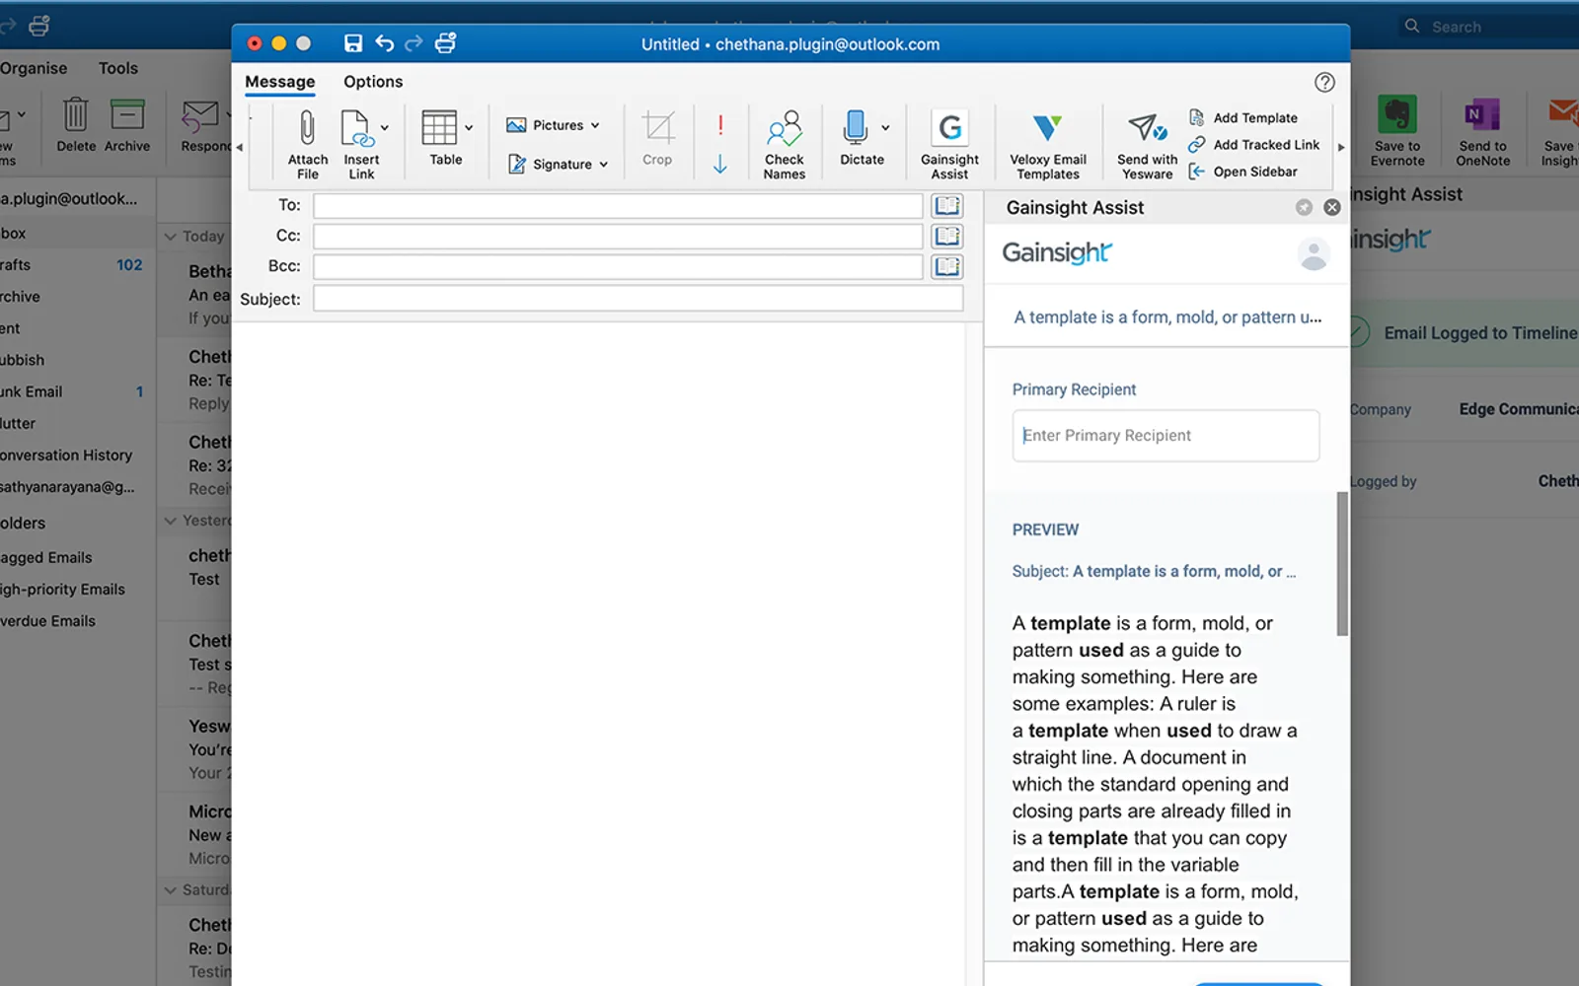Viewport: 1579px width, 986px height.
Task: Open address book beside the Bcc field
Action: (x=947, y=266)
